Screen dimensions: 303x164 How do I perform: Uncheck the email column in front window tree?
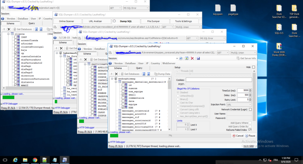pos(123,95)
